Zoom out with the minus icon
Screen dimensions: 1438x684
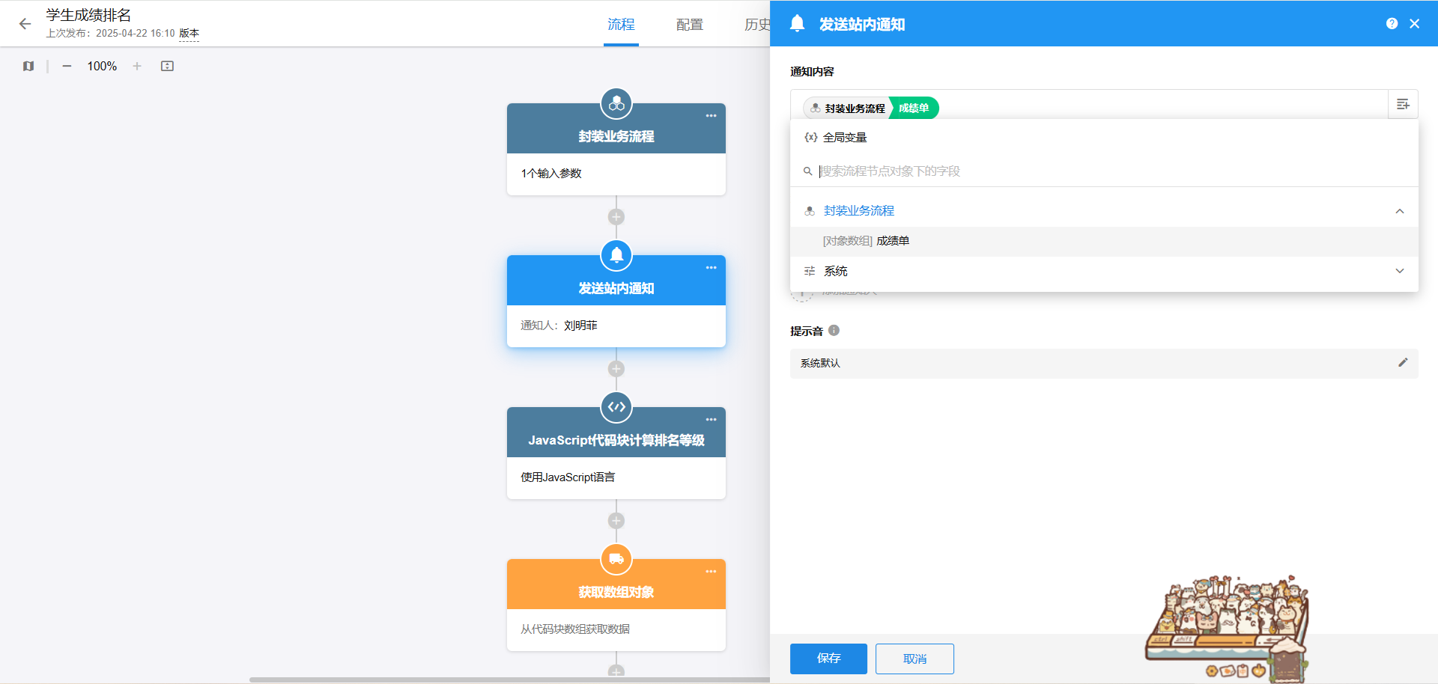point(67,66)
